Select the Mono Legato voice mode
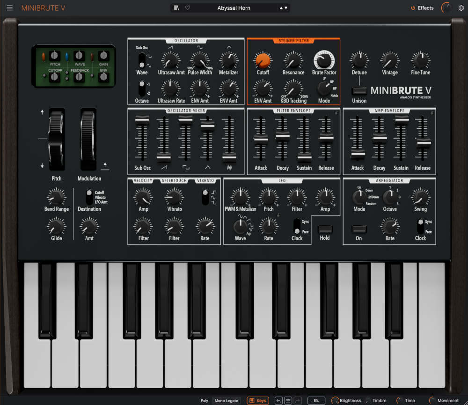Viewport: 468px width, 405px height. point(227,401)
